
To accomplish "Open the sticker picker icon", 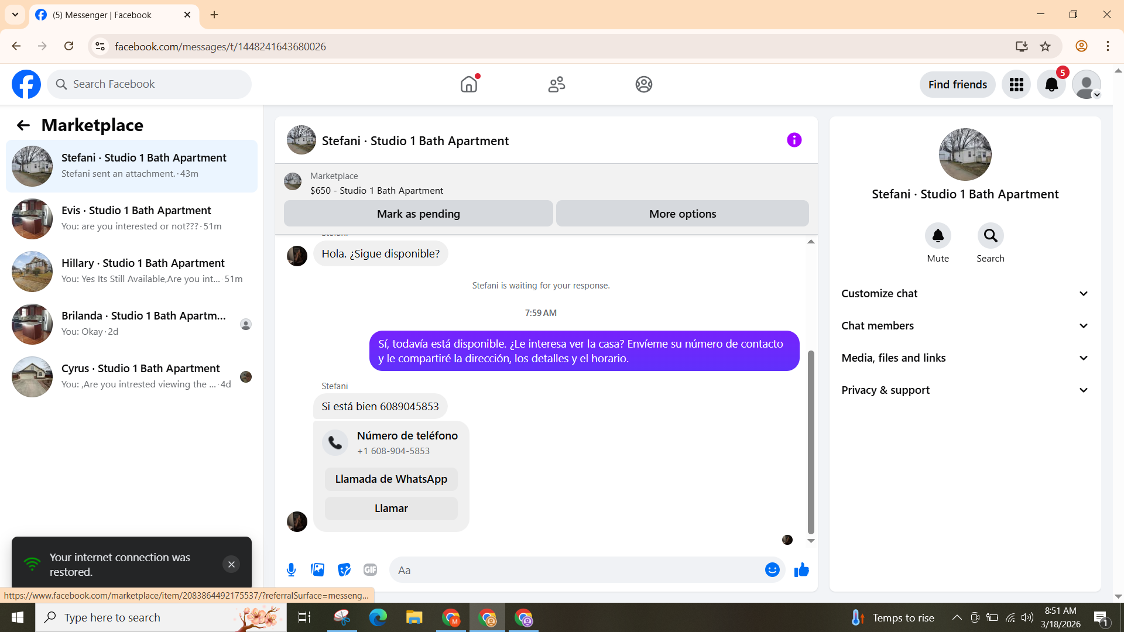I will tap(344, 570).
